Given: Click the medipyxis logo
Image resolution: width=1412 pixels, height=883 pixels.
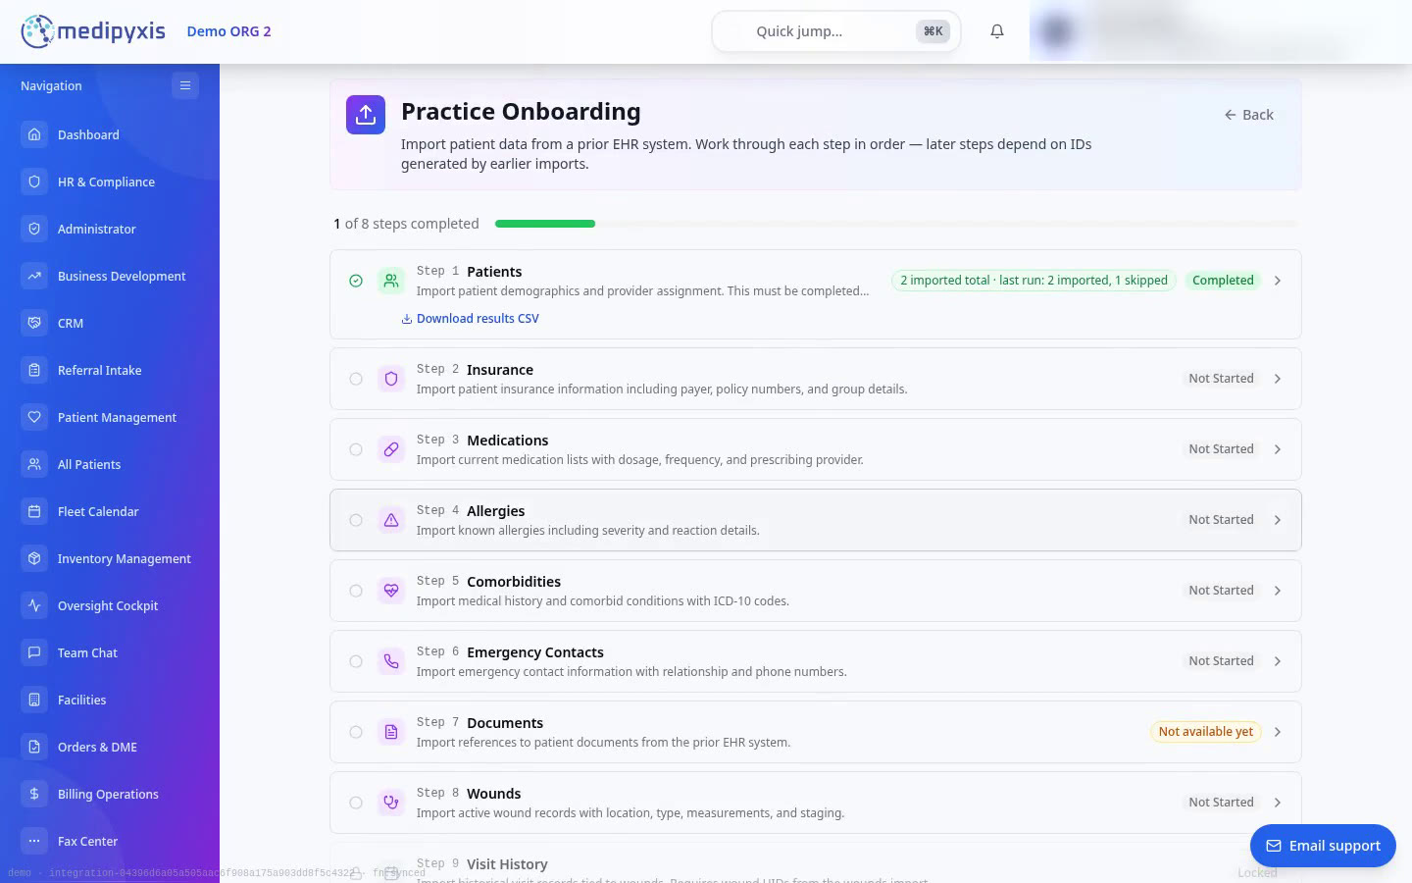Looking at the screenshot, I should click(93, 31).
